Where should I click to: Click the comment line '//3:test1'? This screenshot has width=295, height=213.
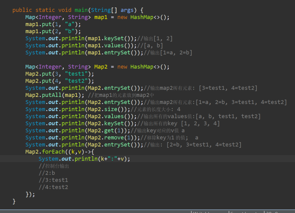(x=53, y=180)
